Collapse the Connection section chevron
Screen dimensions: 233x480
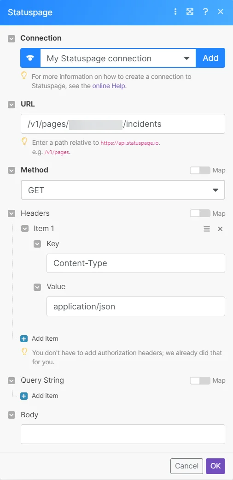(12, 39)
